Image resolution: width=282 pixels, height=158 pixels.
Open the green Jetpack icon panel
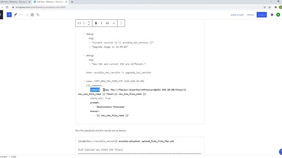(x=278, y=14)
